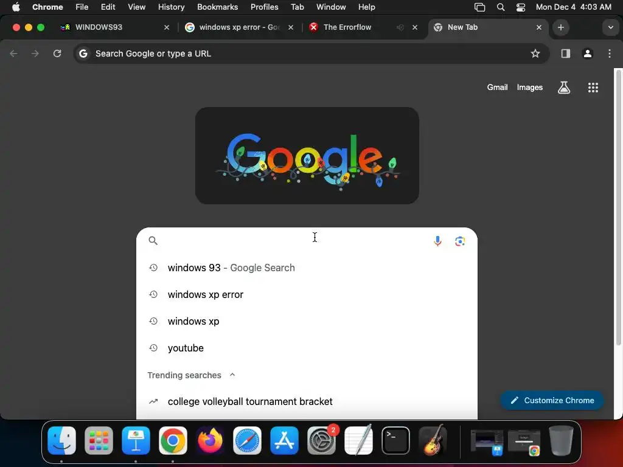Open the History menu

(x=171, y=7)
